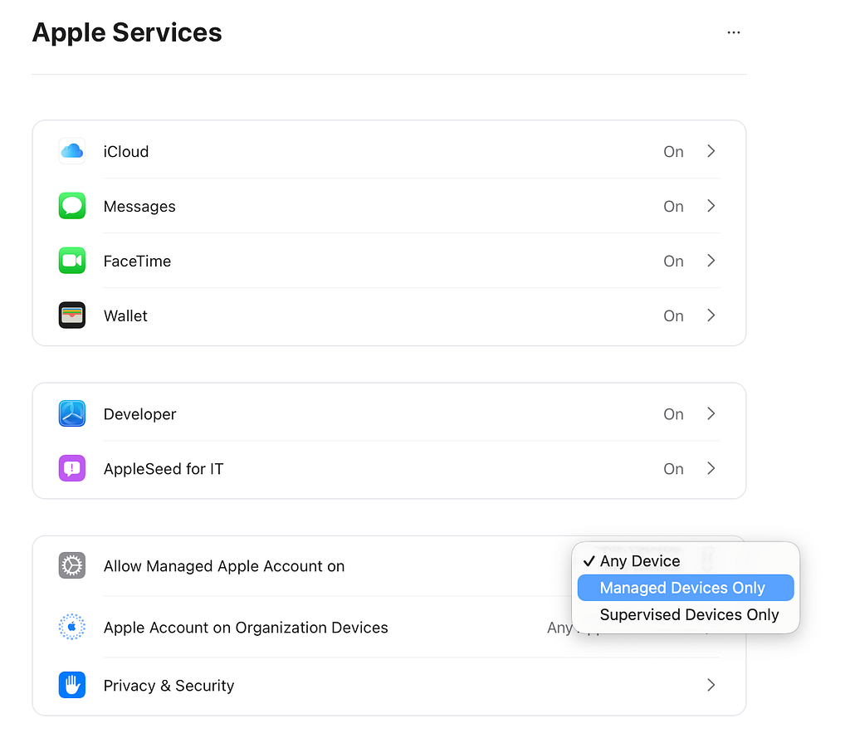Open Privacy & Security chevron
850x743 pixels.
(x=711, y=685)
